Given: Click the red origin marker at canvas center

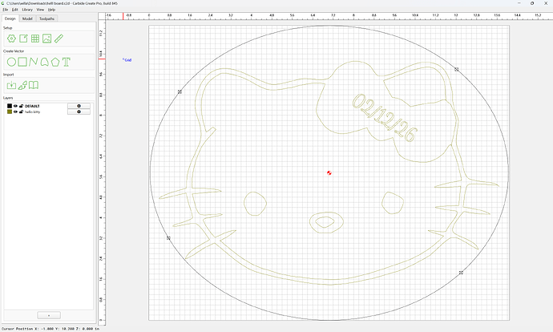Looking at the screenshot, I should pyautogui.click(x=329, y=173).
